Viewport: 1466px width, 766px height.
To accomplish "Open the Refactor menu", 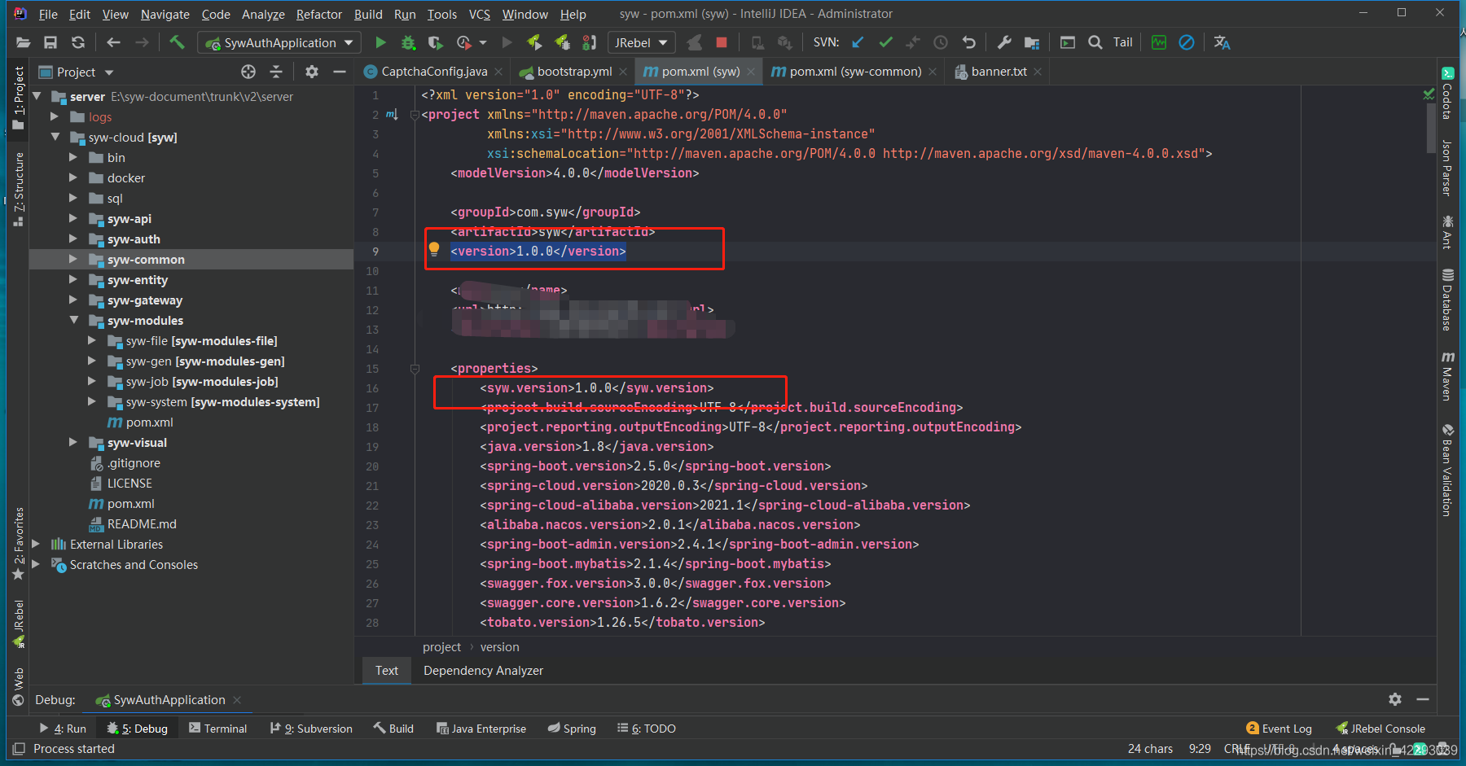I will [319, 14].
